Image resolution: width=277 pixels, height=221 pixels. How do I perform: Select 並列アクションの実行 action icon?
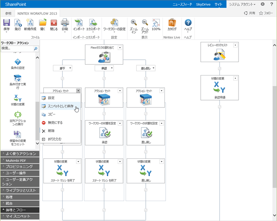tap(18, 115)
